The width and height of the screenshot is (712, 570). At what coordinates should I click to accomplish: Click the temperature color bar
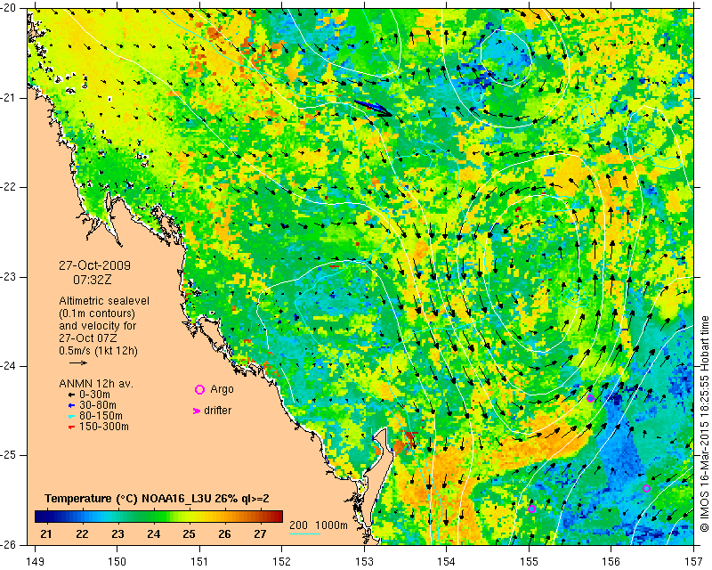coord(159,517)
